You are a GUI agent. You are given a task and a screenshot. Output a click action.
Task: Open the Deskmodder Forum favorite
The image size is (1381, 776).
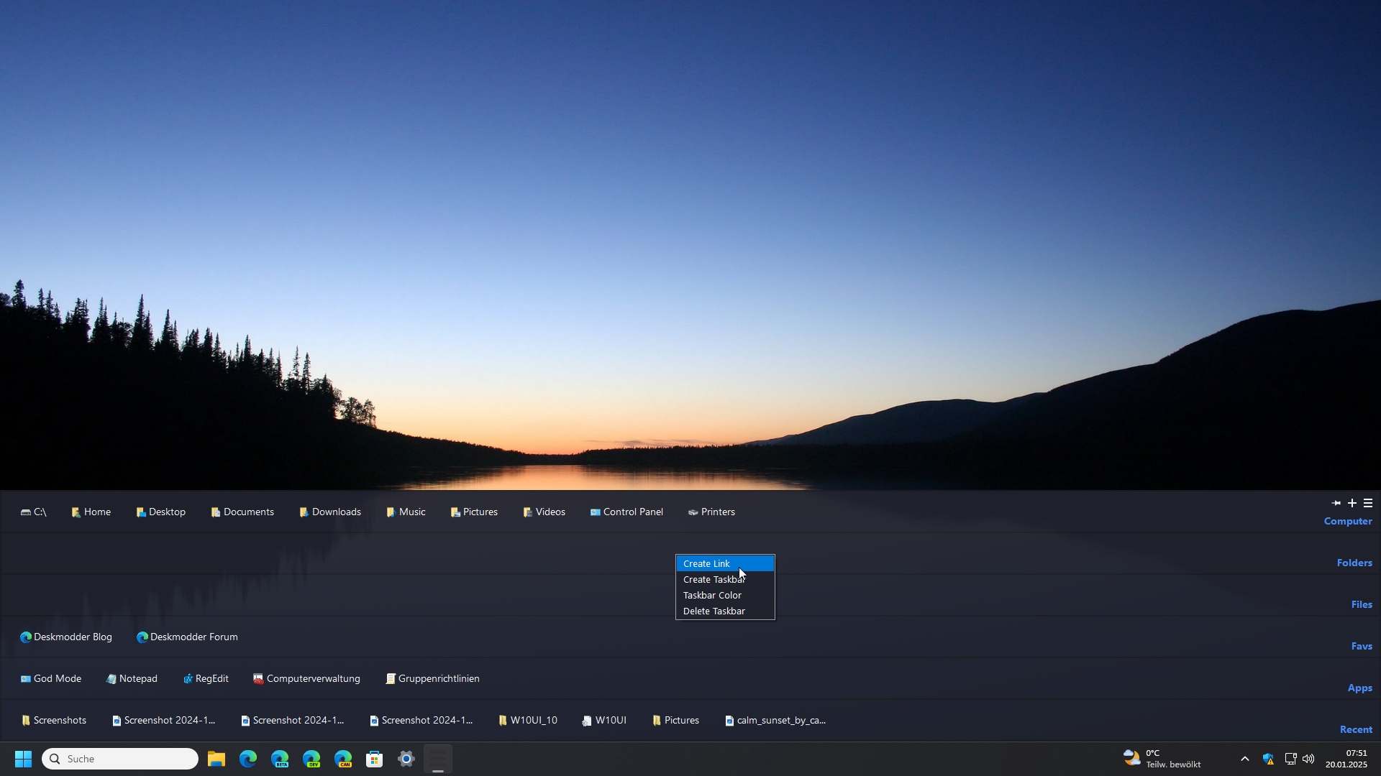(187, 637)
